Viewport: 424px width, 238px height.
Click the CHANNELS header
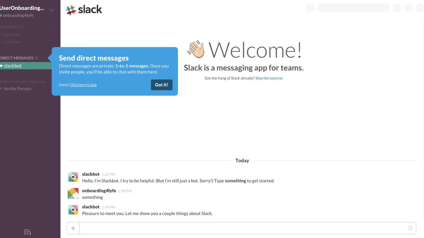click(12, 27)
